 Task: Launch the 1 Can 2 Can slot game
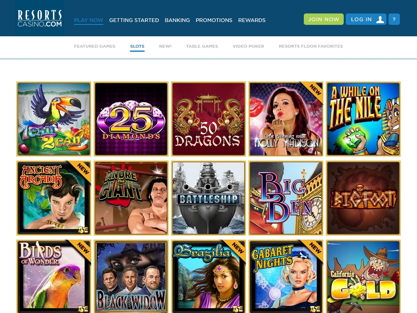point(54,119)
